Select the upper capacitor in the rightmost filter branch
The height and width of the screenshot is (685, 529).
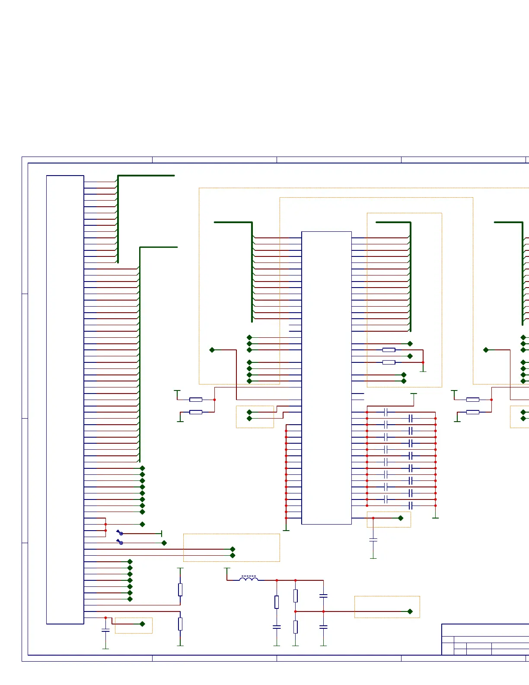pyautogui.click(x=323, y=596)
